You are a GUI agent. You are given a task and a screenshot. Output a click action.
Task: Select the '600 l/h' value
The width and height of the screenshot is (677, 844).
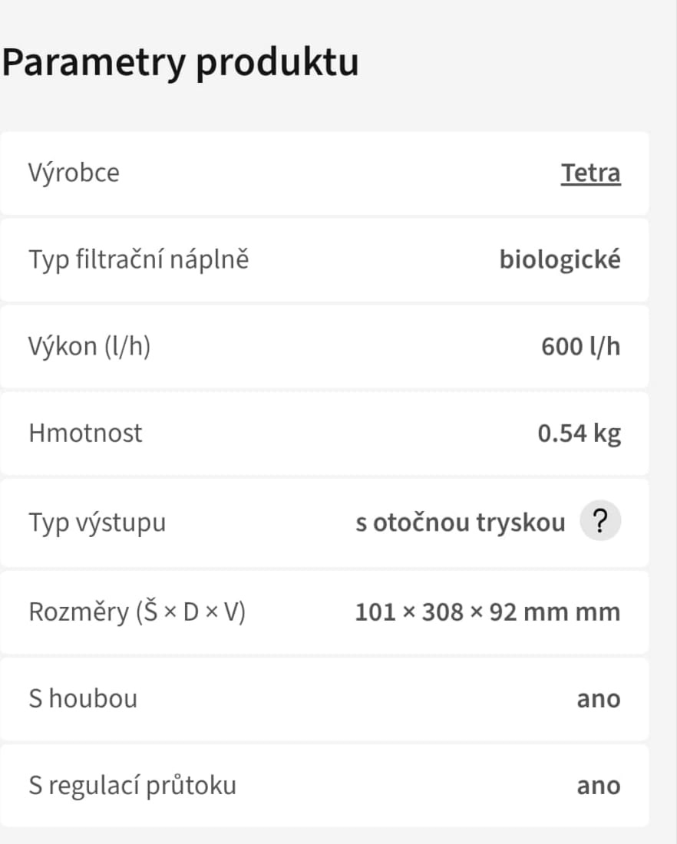point(580,348)
